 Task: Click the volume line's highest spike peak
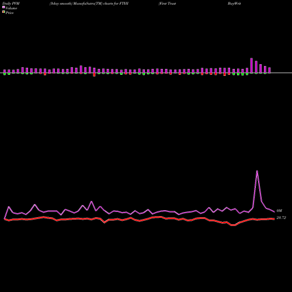point(257,171)
